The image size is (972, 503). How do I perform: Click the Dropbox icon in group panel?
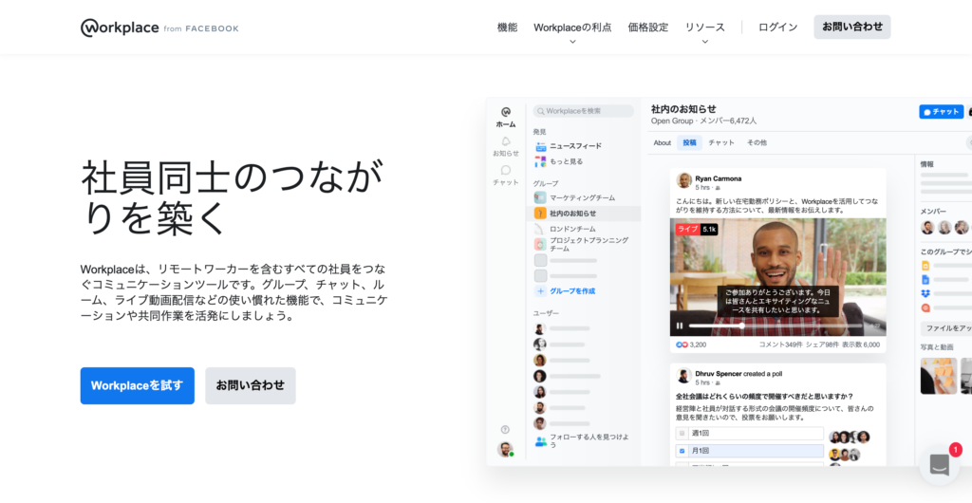pos(925,293)
